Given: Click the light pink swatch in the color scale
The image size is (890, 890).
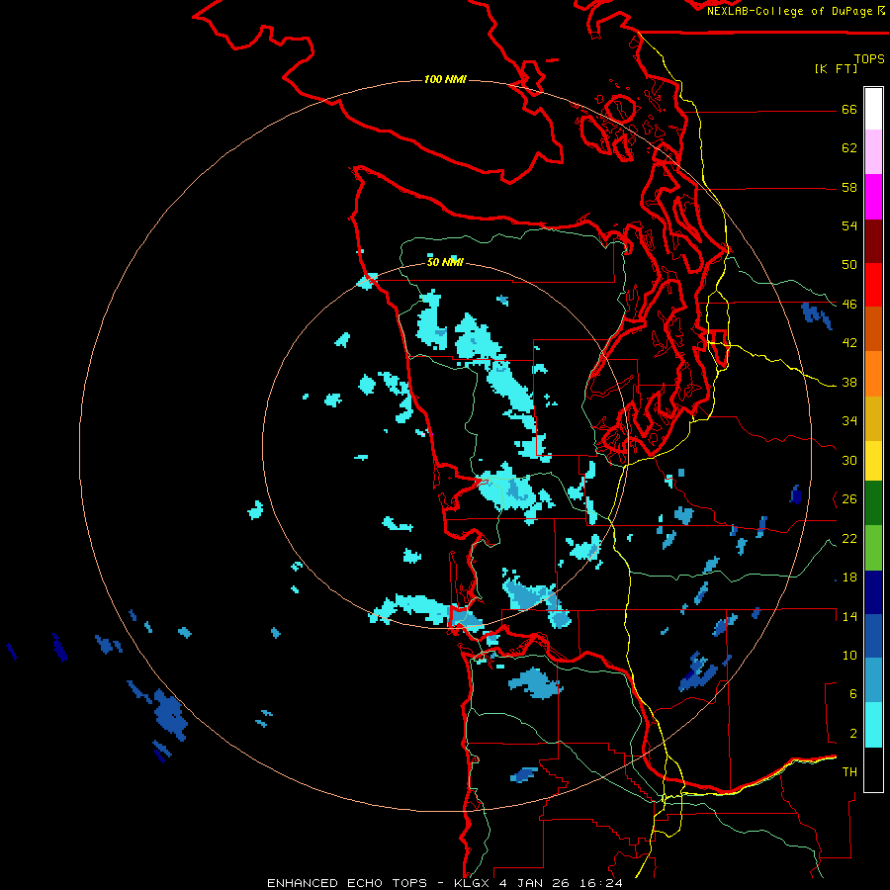Looking at the screenshot, I should pyautogui.click(x=873, y=152).
